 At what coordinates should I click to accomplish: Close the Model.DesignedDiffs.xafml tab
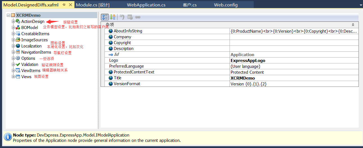click(70, 5)
